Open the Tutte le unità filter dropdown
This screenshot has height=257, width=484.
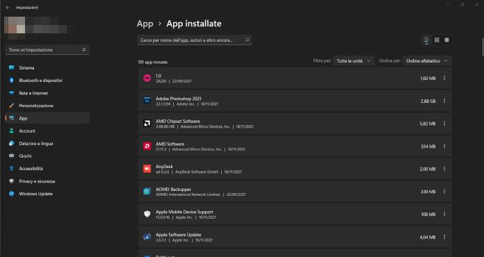pos(353,61)
